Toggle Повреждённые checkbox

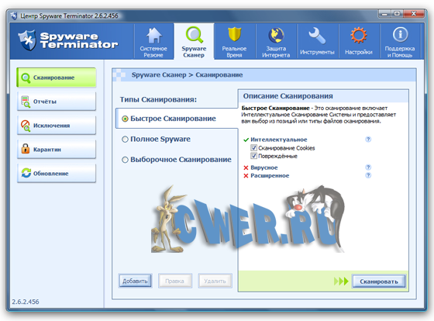(x=253, y=156)
